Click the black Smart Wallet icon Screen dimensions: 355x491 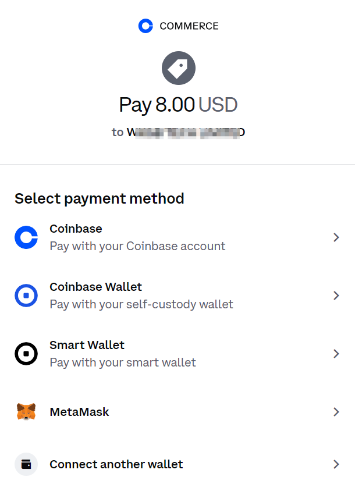pyautogui.click(x=26, y=354)
